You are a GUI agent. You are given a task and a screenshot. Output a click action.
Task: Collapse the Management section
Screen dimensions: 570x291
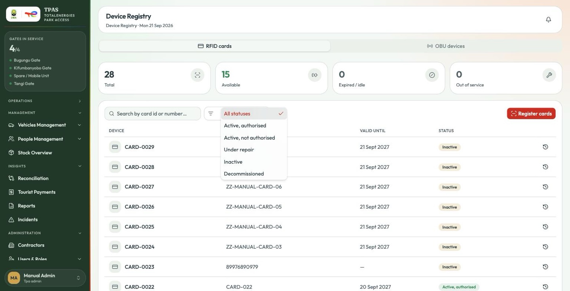coord(45,113)
